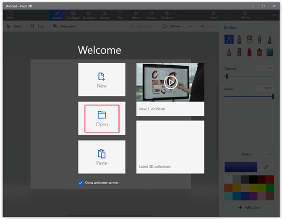Open the Text tab
The image size is (282, 219).
pos(120,15)
